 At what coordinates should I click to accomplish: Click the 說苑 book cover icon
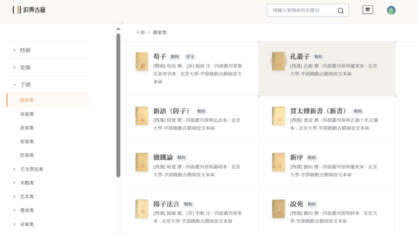(279, 209)
